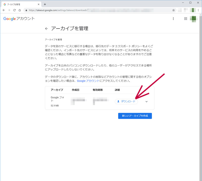The width and height of the screenshot is (202, 181).
Task: Click the browser forward arrow
Action: (9, 10)
